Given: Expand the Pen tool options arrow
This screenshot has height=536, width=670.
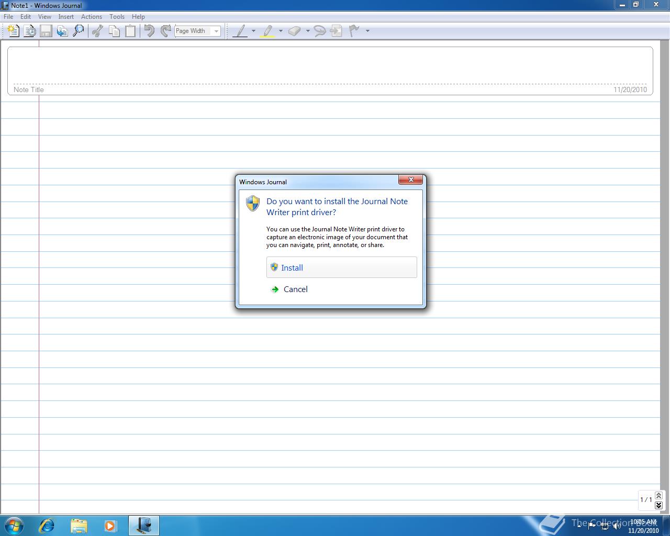Looking at the screenshot, I should pos(253,31).
